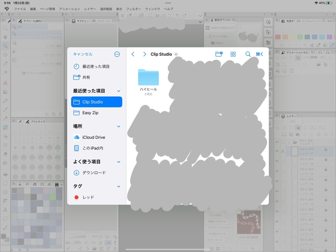
Task: Select the Hand move tool
Action: 5,37
